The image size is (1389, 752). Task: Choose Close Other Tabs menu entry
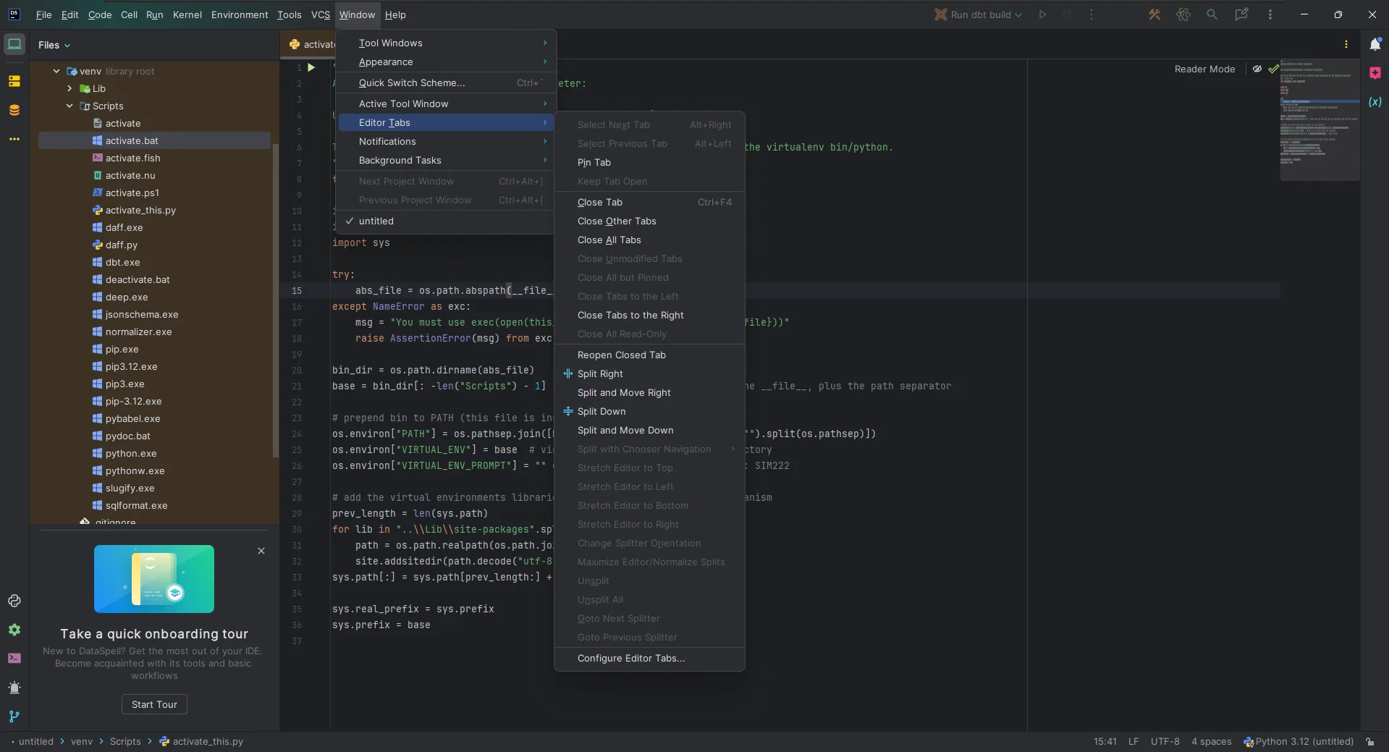617,221
